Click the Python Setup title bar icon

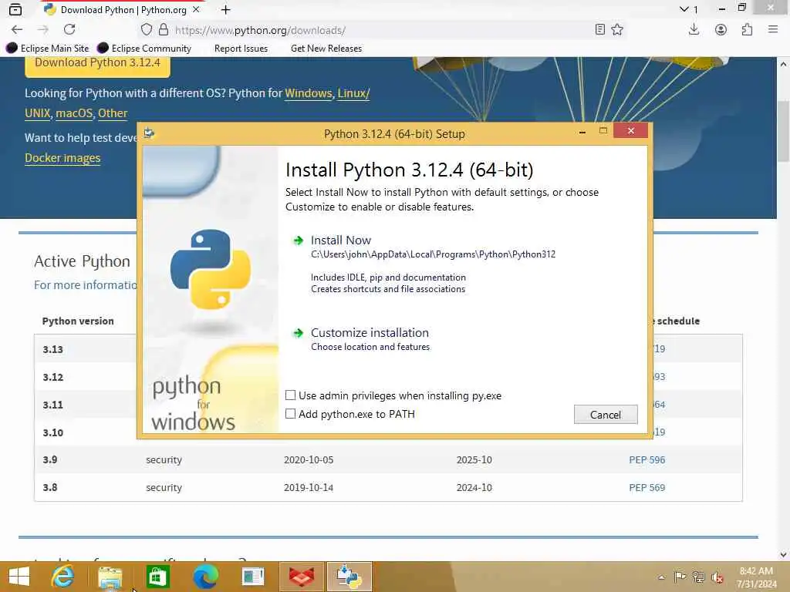pyautogui.click(x=149, y=133)
